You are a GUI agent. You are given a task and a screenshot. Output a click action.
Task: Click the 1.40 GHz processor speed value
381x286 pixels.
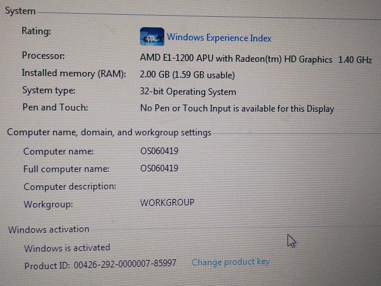click(355, 60)
